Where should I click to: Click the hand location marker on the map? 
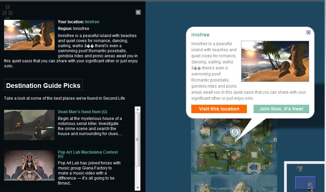(234, 133)
